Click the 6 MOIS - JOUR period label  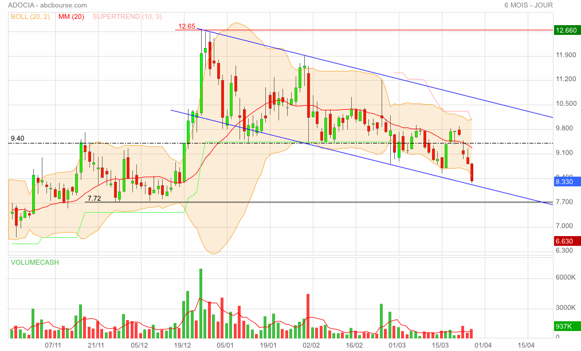528,5
